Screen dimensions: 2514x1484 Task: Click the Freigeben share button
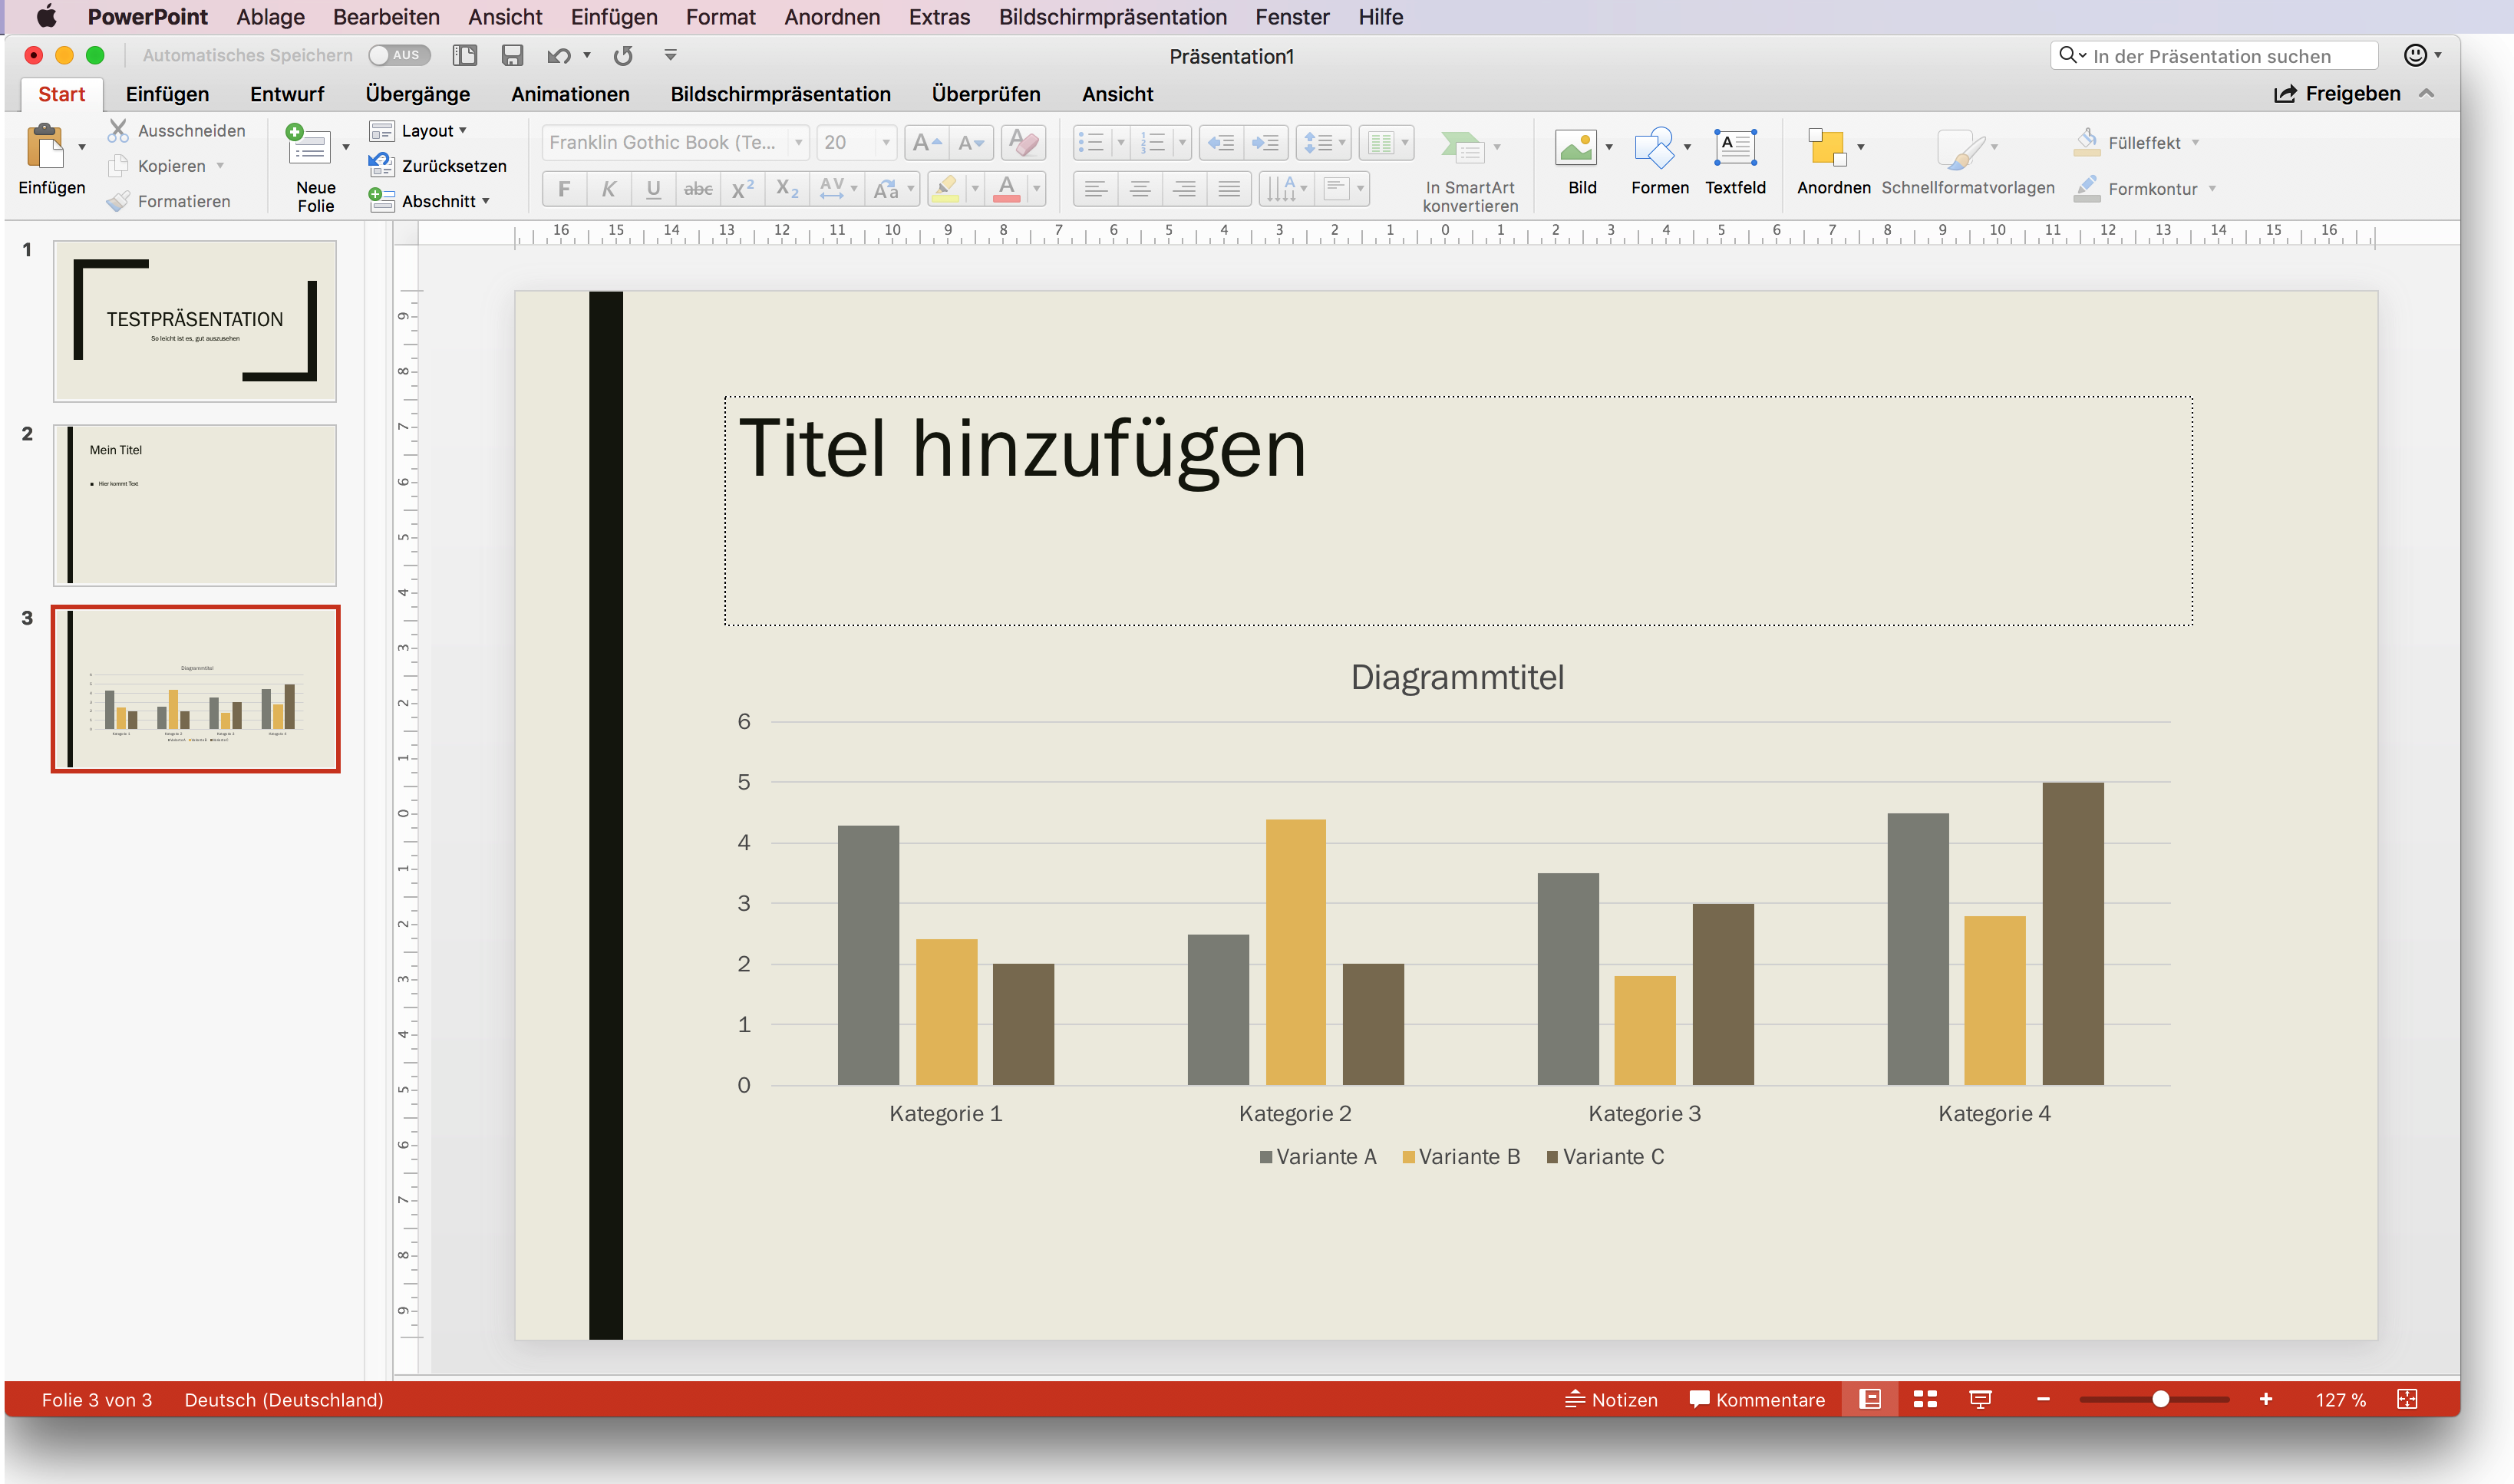2337,94
